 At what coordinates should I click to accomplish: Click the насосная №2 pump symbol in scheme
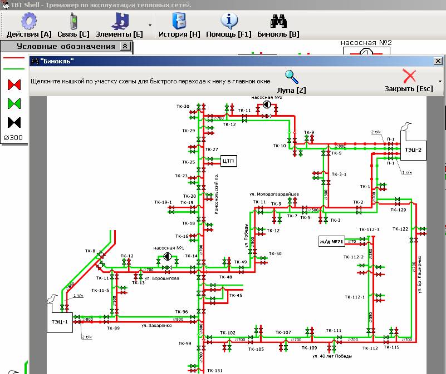pyautogui.click(x=267, y=104)
